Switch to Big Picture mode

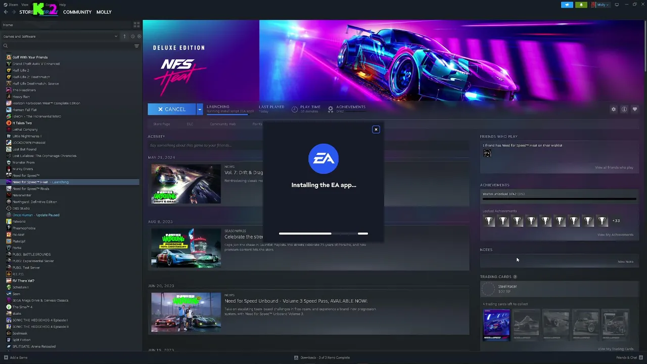tap(617, 5)
